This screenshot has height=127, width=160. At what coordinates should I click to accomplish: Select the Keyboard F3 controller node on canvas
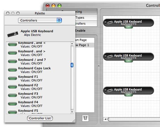(129, 23)
